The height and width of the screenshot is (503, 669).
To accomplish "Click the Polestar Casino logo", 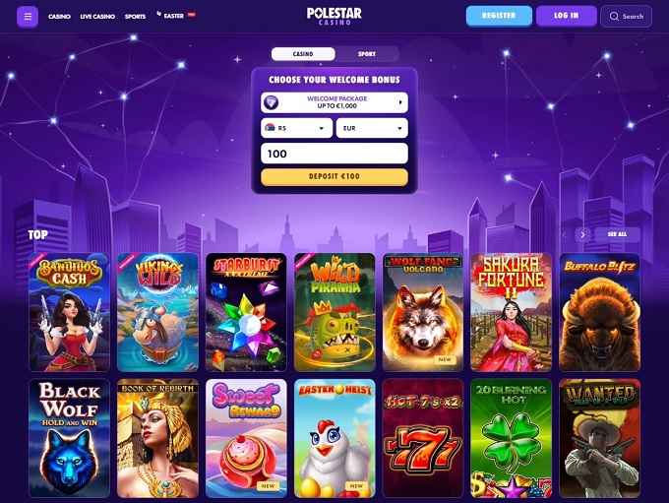I will click(334, 16).
